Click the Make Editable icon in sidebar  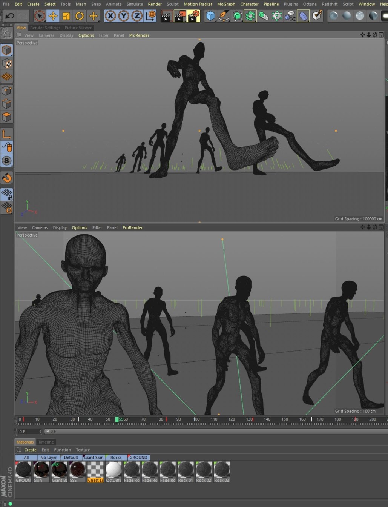point(6,34)
